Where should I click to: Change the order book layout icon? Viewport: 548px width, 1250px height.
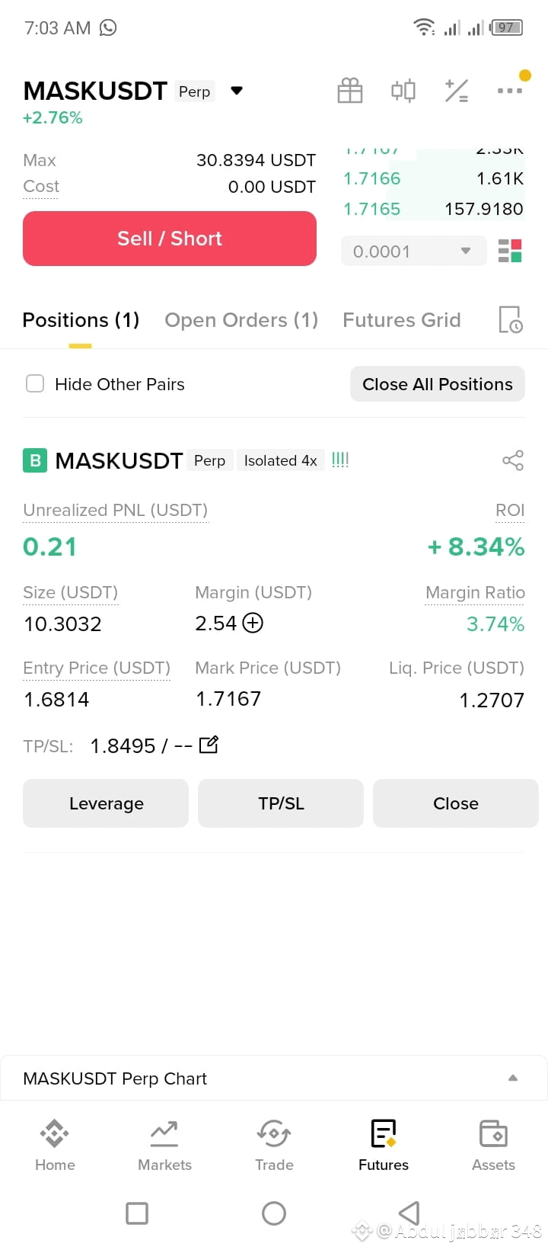click(510, 251)
